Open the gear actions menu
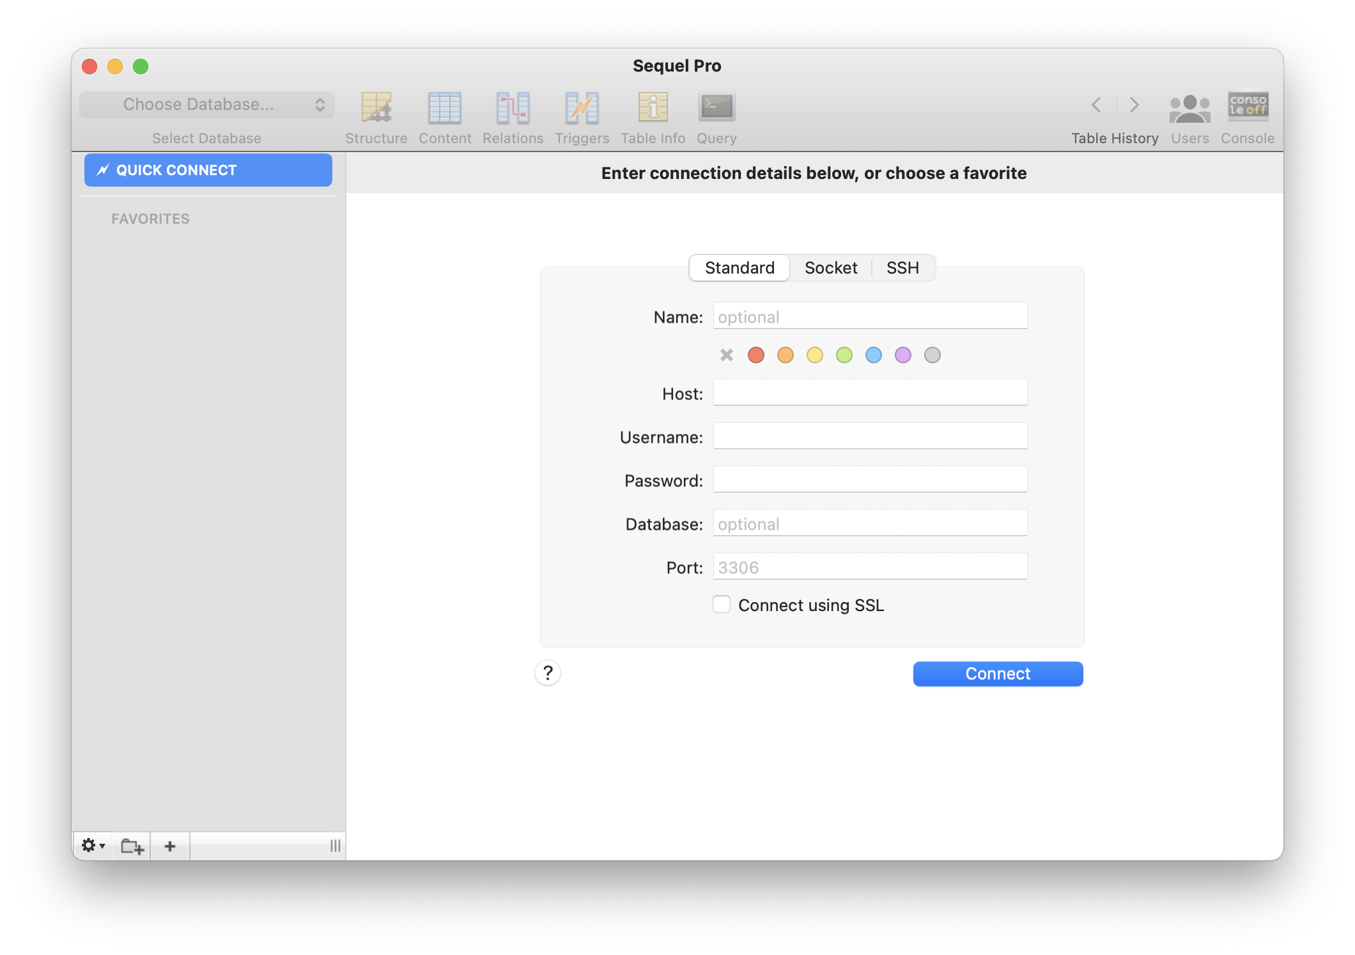This screenshot has width=1355, height=955. (93, 846)
